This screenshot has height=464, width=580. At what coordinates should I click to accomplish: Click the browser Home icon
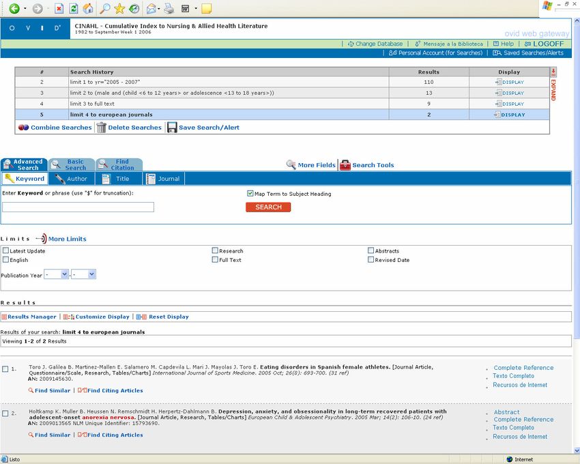tap(88, 9)
